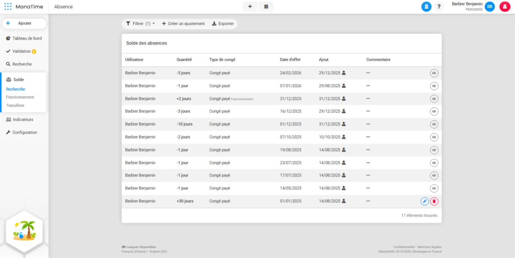The image size is (515, 258).
Task: View details of the 24/02/2026 entry
Action: coord(434,73)
